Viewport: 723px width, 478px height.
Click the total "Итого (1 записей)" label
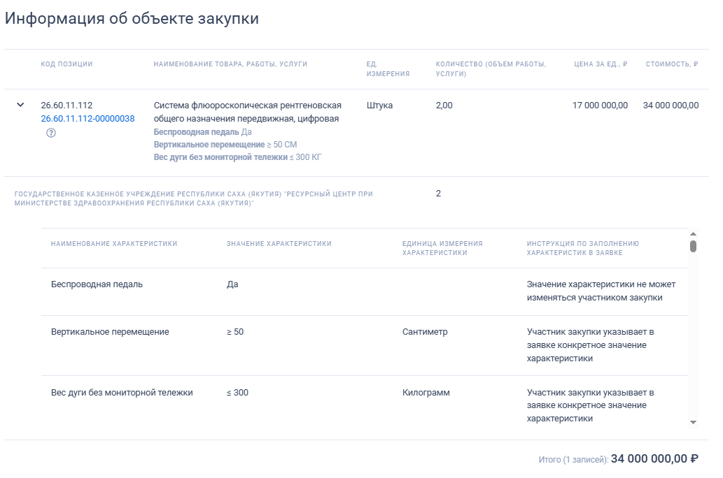tap(573, 459)
